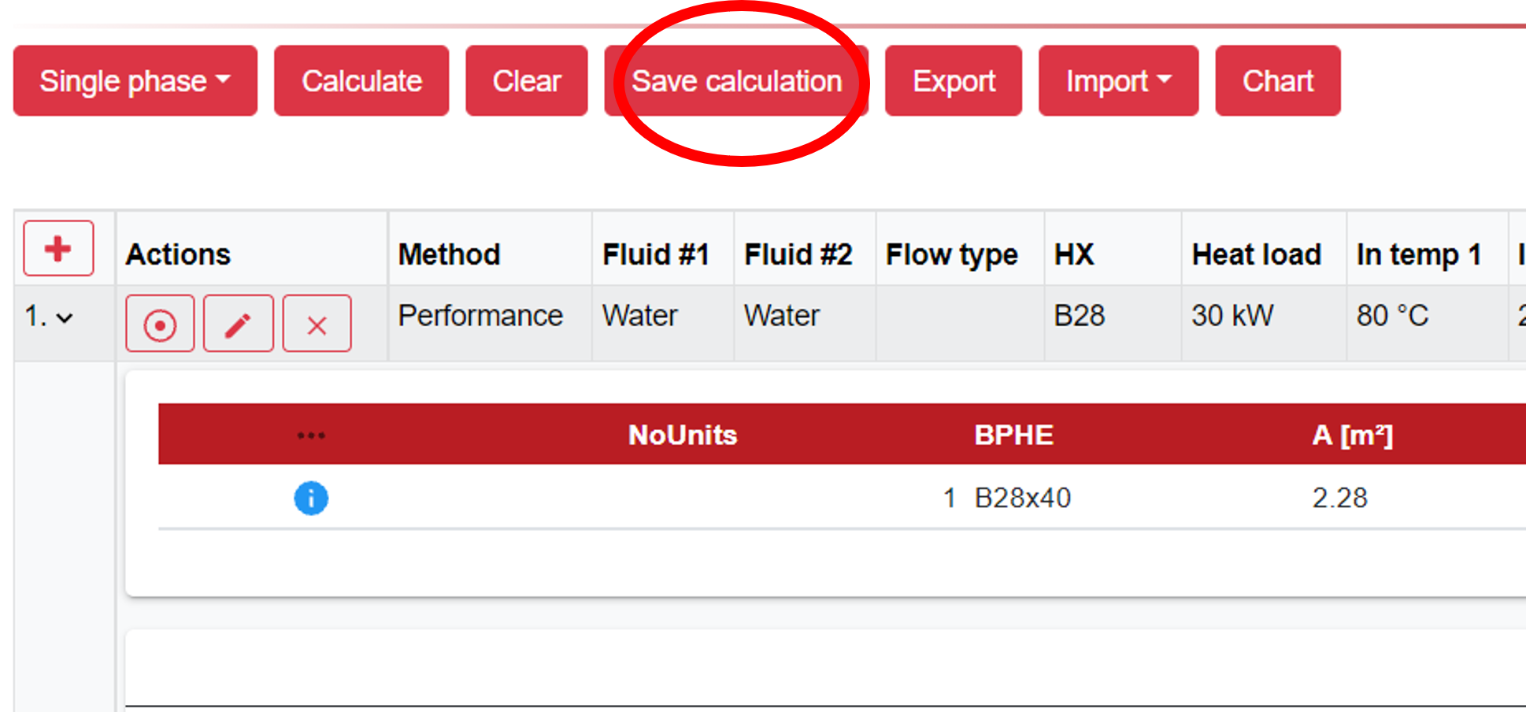This screenshot has width=1526, height=712.
Task: Click the blue info icon beside B28x40
Action: [x=311, y=498]
